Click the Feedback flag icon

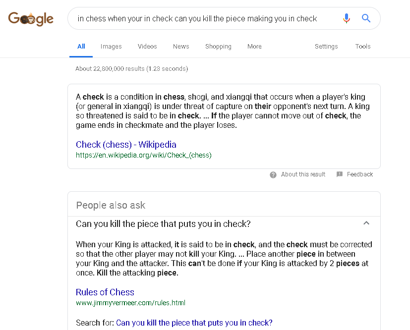(340, 174)
